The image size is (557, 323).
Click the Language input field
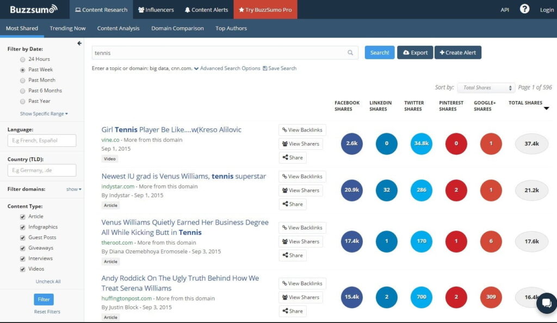click(x=42, y=140)
